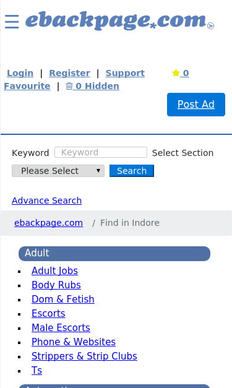
Task: Open the Dom & Fetish category
Action: (63, 299)
